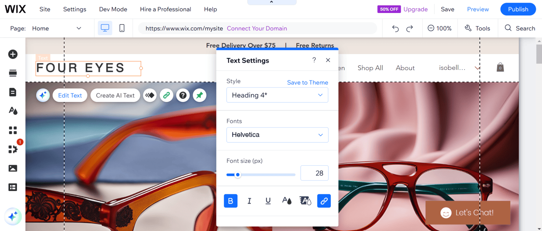The image size is (542, 231).
Task: Open the Dev Mode menu
Action: [x=113, y=9]
